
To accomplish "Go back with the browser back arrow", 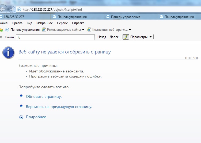I will [3, 9].
